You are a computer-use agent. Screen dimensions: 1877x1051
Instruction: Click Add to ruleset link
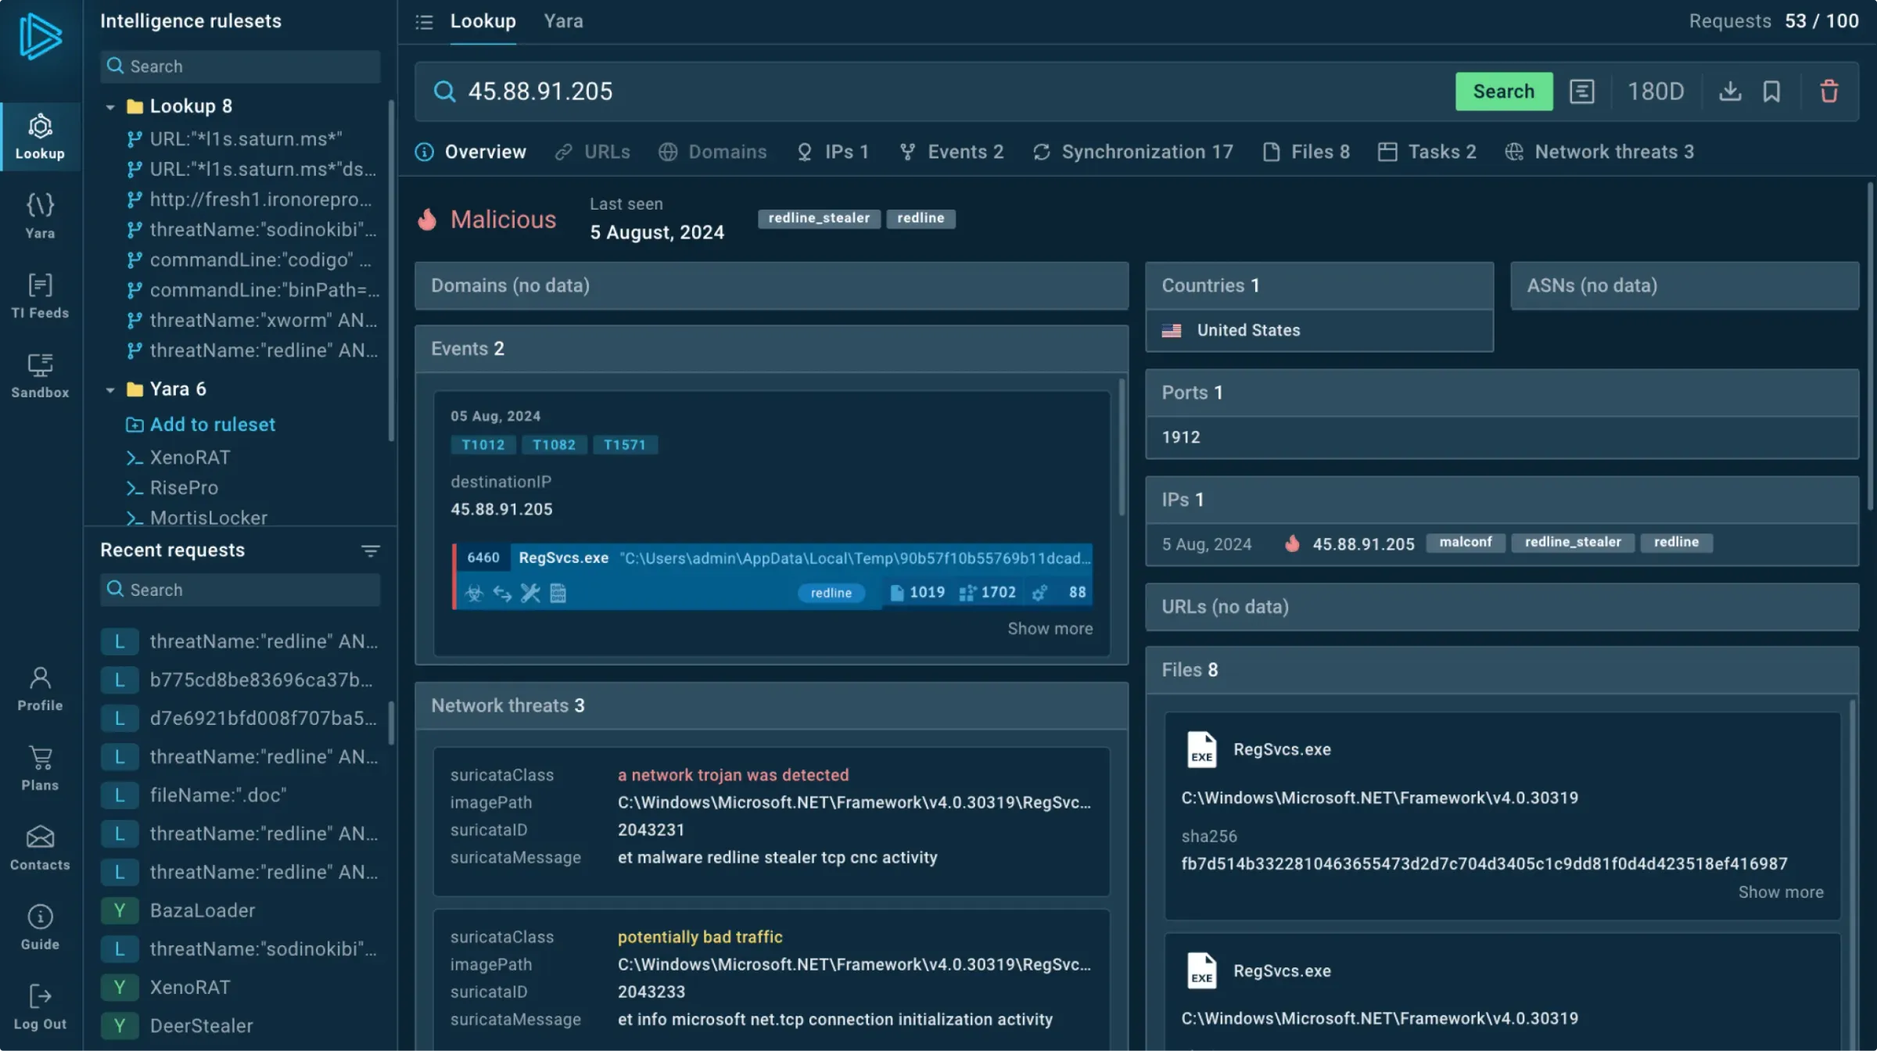click(212, 425)
